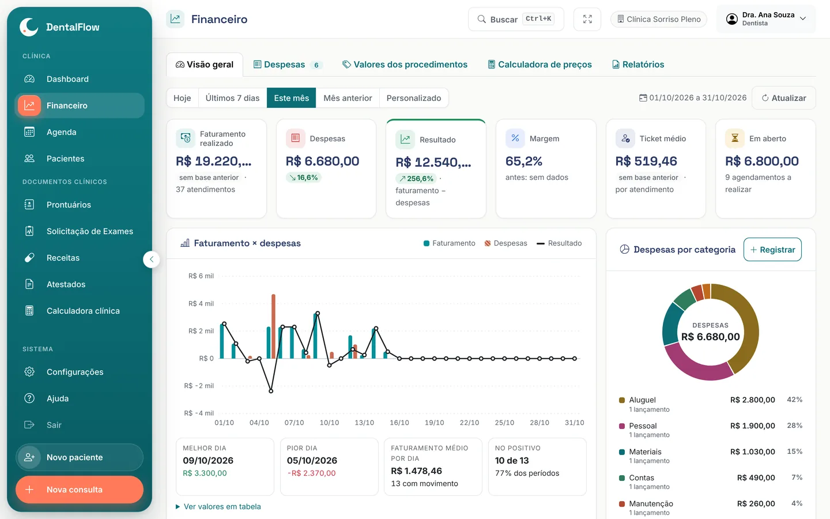Click the Faturamento realizado card icon
The width and height of the screenshot is (830, 519).
[186, 138]
